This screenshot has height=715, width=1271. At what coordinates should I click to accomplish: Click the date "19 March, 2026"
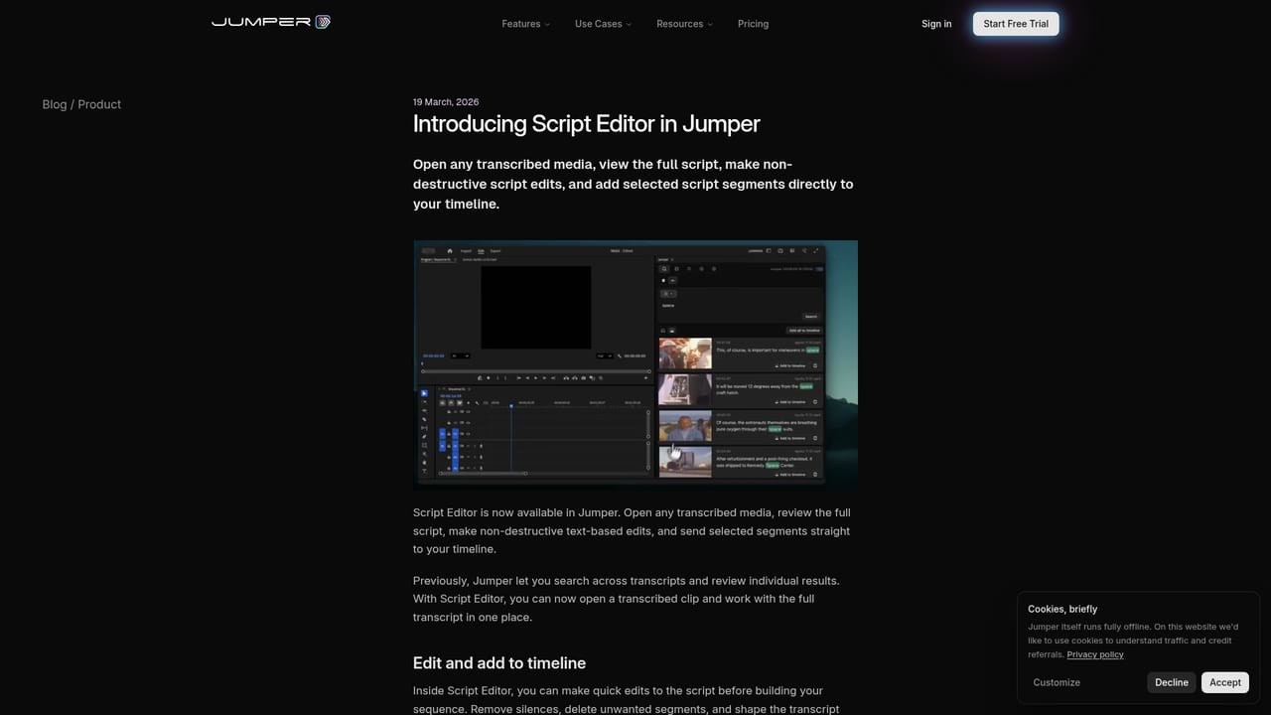(446, 102)
